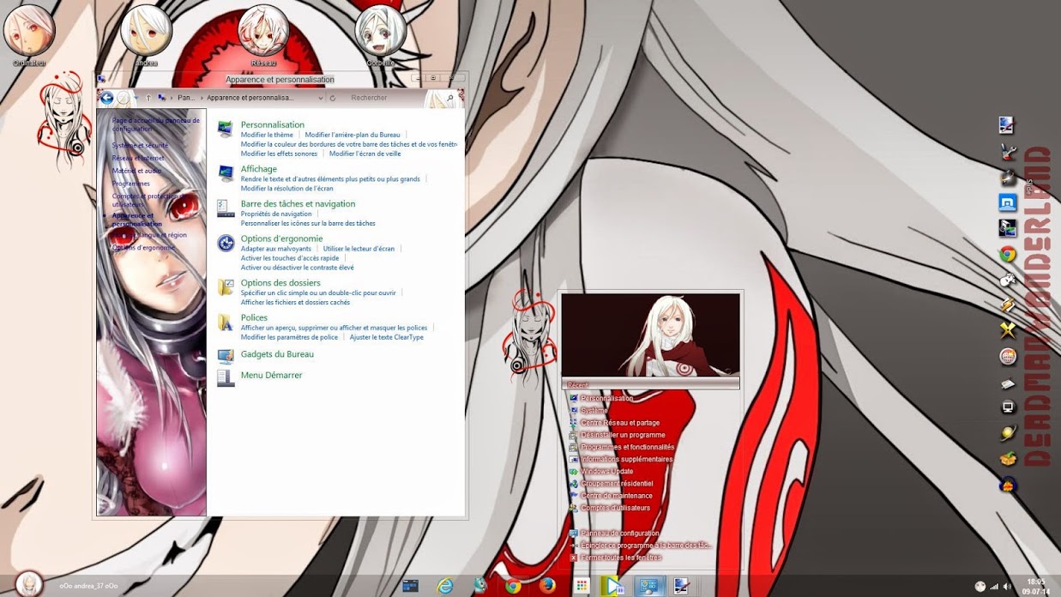Screen dimensions: 1061x597
Task: Open Internet Explorer from the taskbar
Action: [x=445, y=586]
